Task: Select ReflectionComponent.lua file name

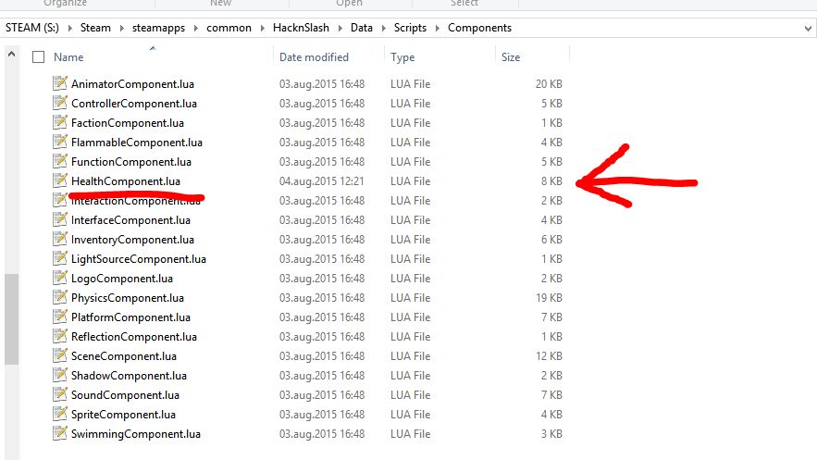Action: click(134, 337)
